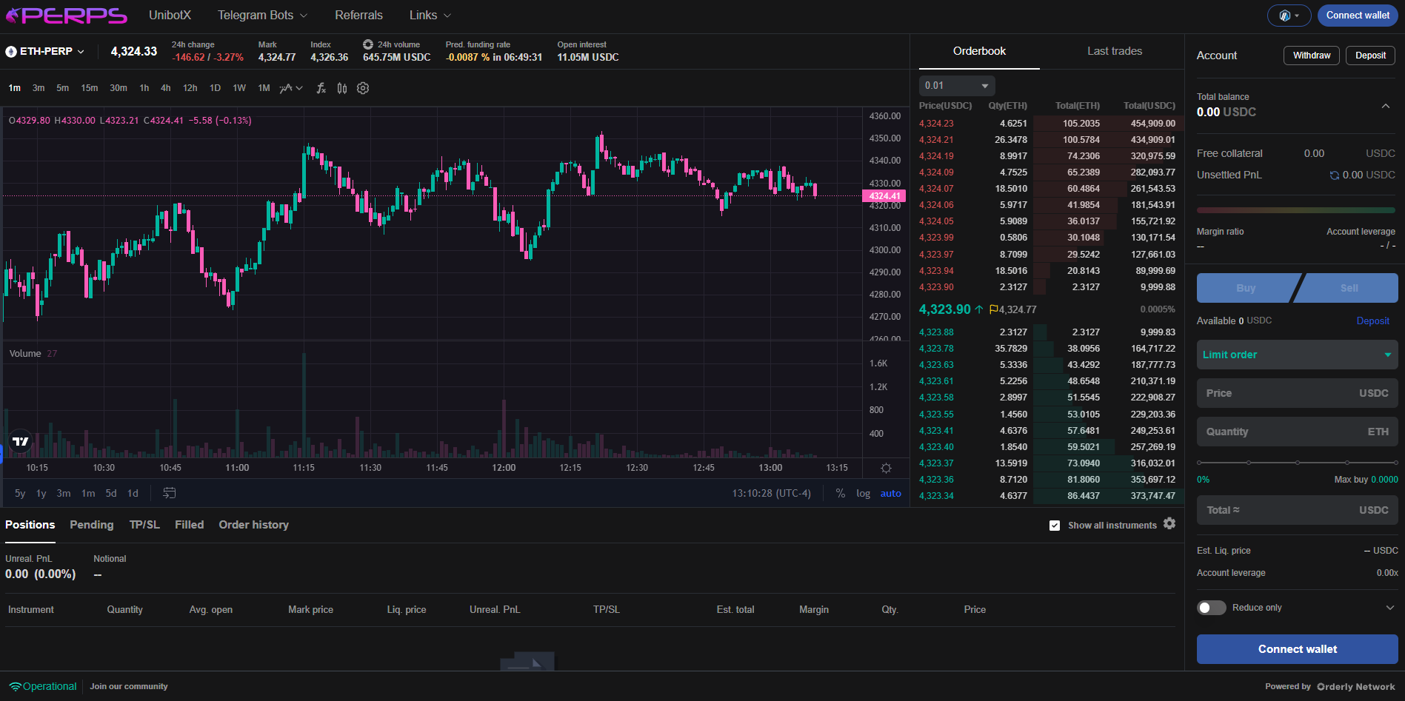Uncheck Show all instruments checkbox
1405x701 pixels.
[x=1055, y=526]
